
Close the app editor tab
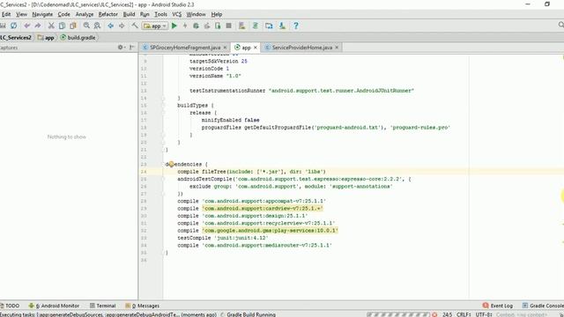[x=256, y=48]
